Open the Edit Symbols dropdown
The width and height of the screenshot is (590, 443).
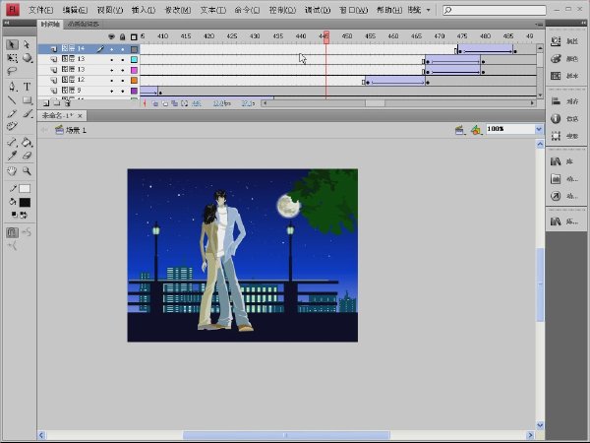(476, 130)
